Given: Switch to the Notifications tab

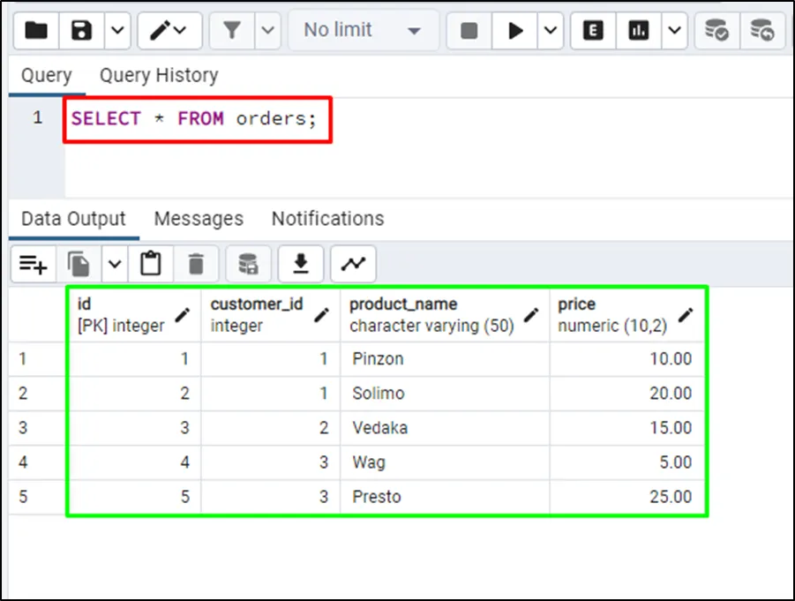Looking at the screenshot, I should tap(327, 219).
